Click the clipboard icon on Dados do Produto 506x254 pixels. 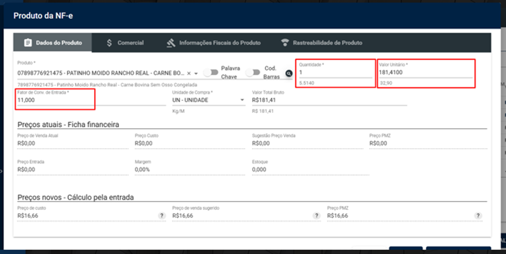click(28, 43)
